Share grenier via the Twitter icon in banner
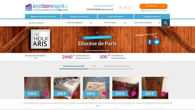 click(x=157, y=42)
